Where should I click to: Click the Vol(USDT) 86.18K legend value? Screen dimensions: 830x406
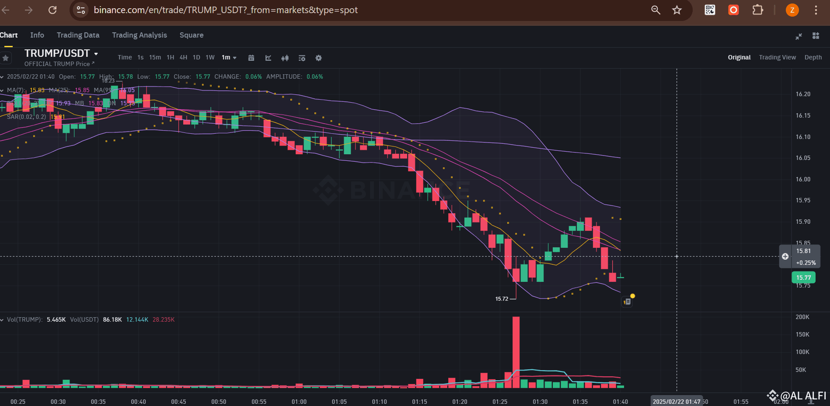point(112,320)
